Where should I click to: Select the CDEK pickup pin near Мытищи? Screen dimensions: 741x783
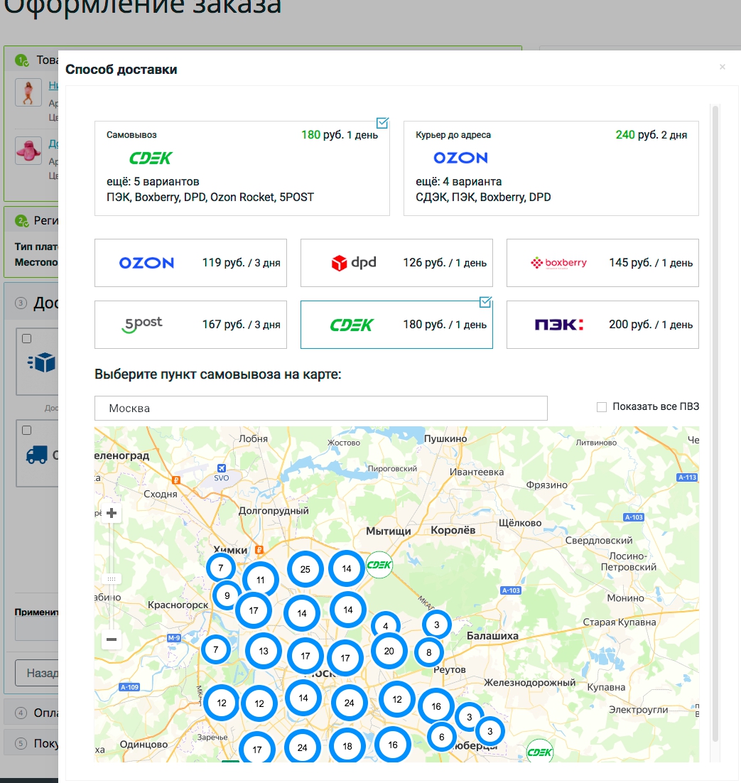[x=379, y=565]
